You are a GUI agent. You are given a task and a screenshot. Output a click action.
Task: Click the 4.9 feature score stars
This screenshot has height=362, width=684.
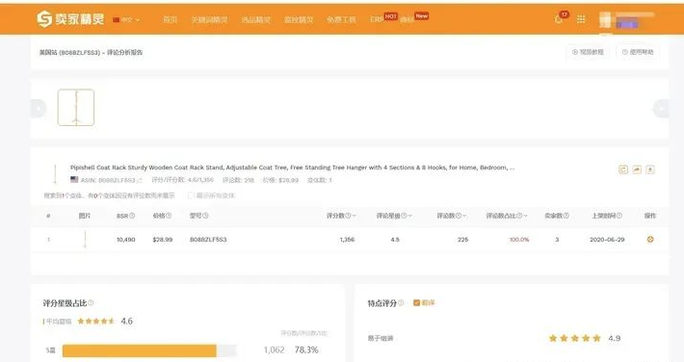tap(574, 338)
